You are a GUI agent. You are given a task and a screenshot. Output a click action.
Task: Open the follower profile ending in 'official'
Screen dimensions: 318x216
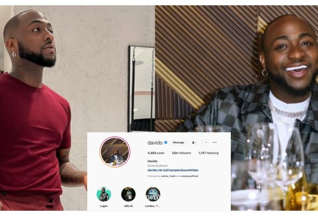[189, 176]
